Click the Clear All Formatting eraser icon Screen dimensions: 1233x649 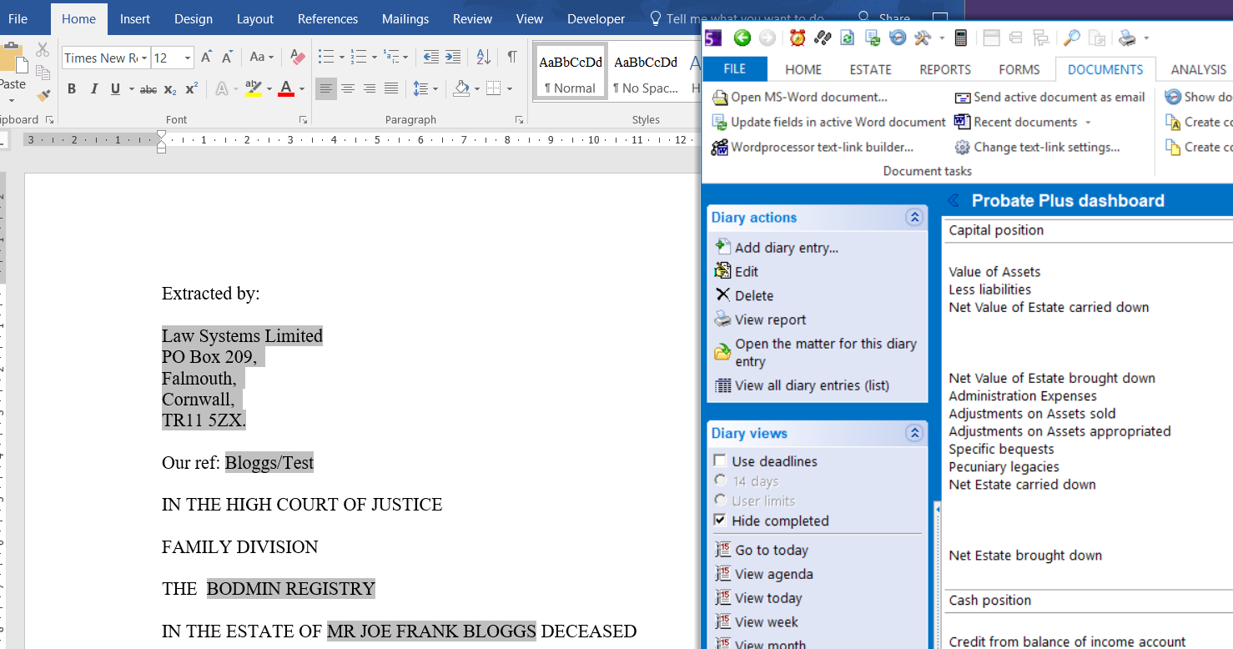(297, 58)
